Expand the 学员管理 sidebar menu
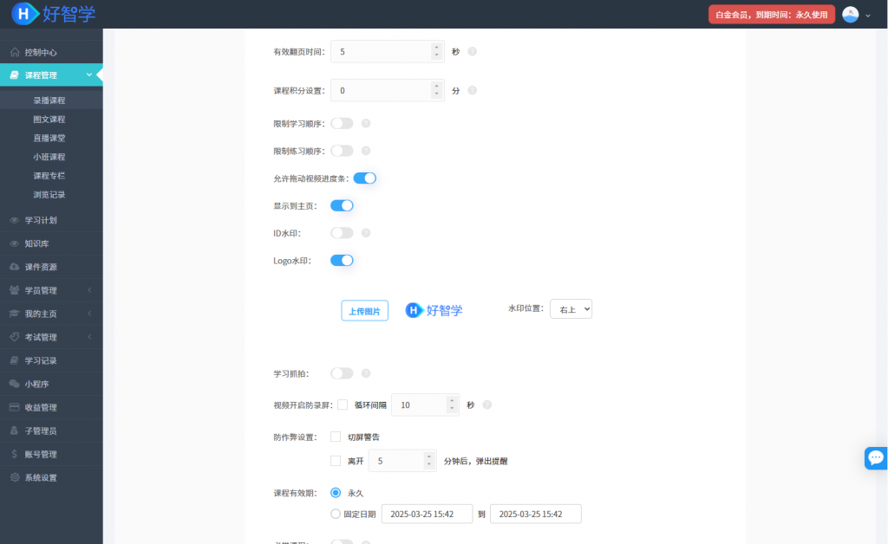 pos(51,290)
